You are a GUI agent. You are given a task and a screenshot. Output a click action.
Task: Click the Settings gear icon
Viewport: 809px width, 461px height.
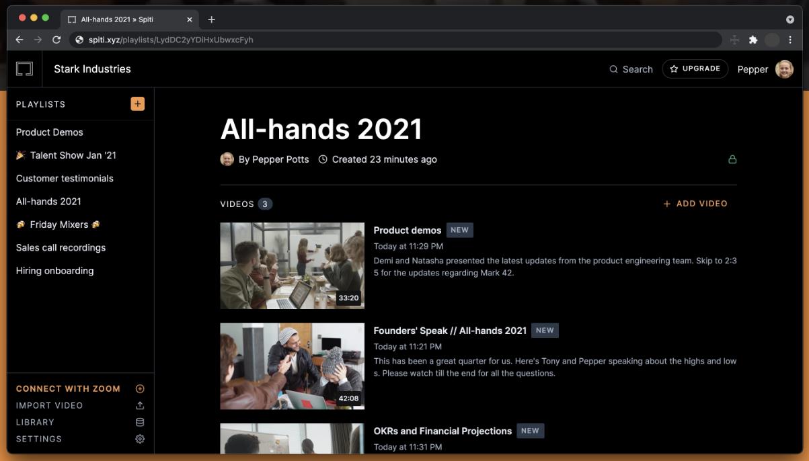pos(140,439)
